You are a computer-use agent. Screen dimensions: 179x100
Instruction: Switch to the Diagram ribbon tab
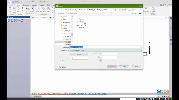34,5
